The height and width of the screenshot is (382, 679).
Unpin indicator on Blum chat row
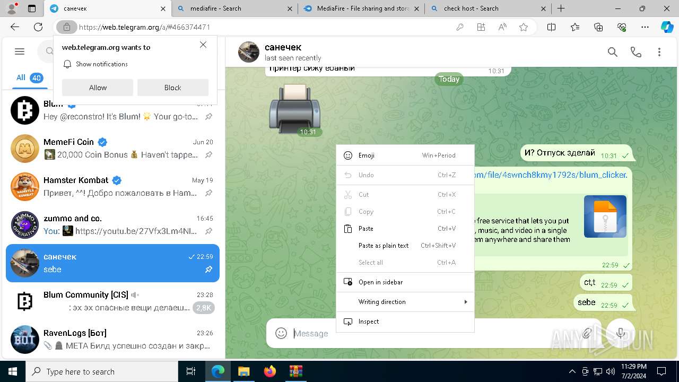[x=209, y=116]
